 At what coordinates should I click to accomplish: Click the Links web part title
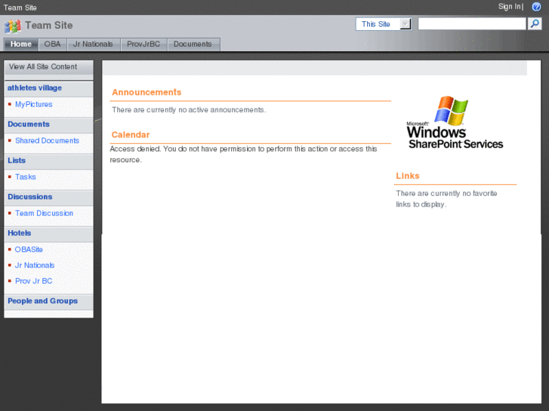point(408,176)
